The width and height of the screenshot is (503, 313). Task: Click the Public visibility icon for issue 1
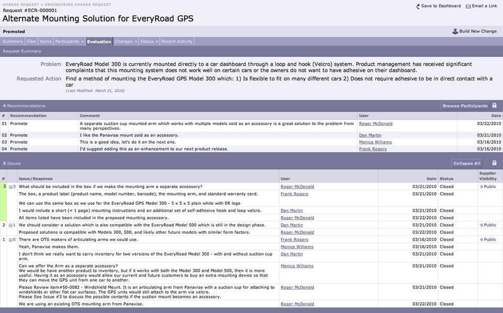tap(481, 239)
